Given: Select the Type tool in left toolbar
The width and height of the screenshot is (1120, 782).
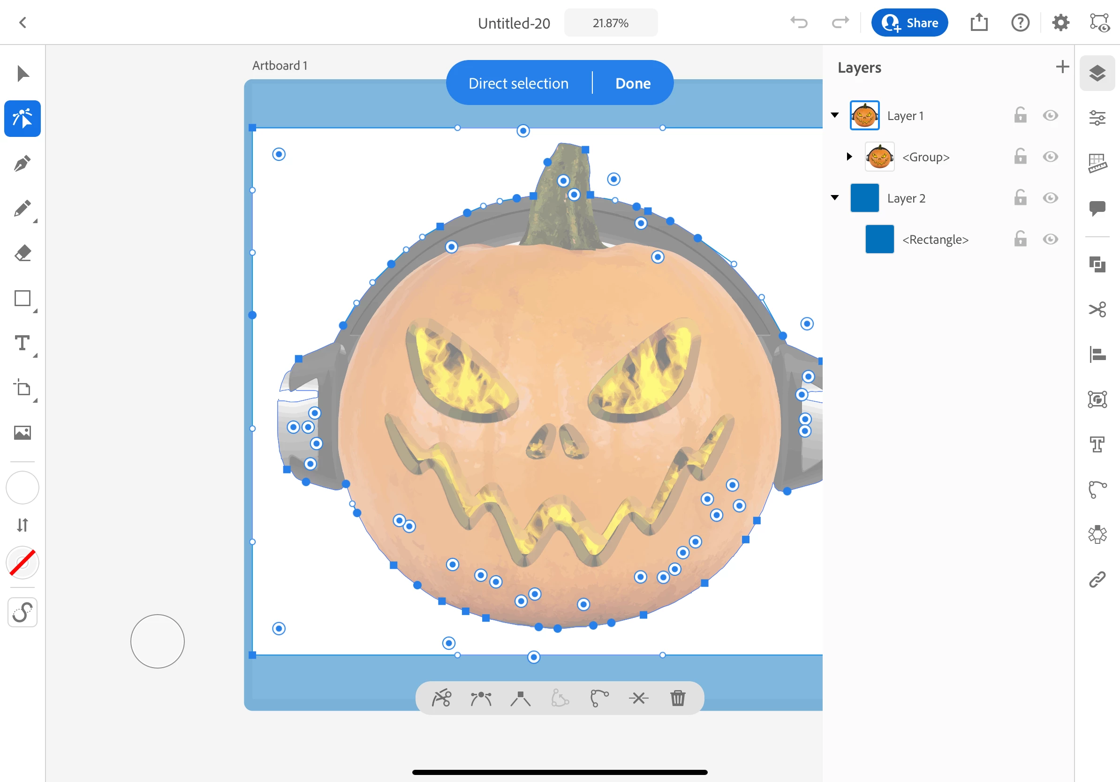Looking at the screenshot, I should click(23, 343).
